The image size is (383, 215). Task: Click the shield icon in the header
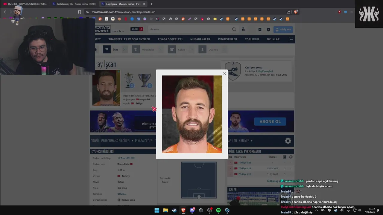pos(268,30)
